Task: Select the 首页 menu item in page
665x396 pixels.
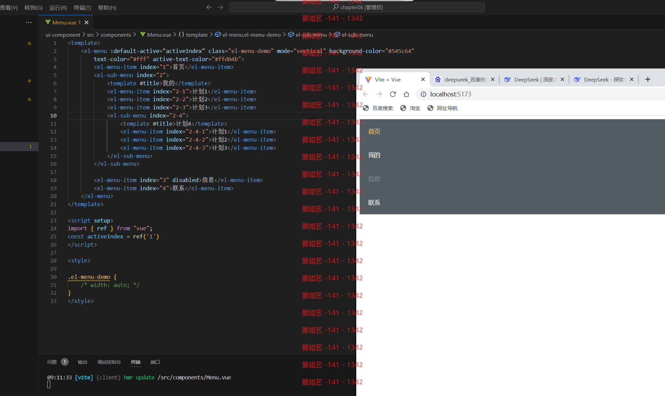Action: coord(512,131)
